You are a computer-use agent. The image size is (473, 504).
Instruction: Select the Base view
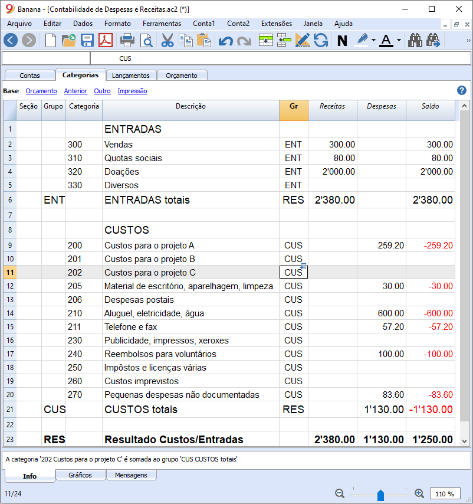11,91
